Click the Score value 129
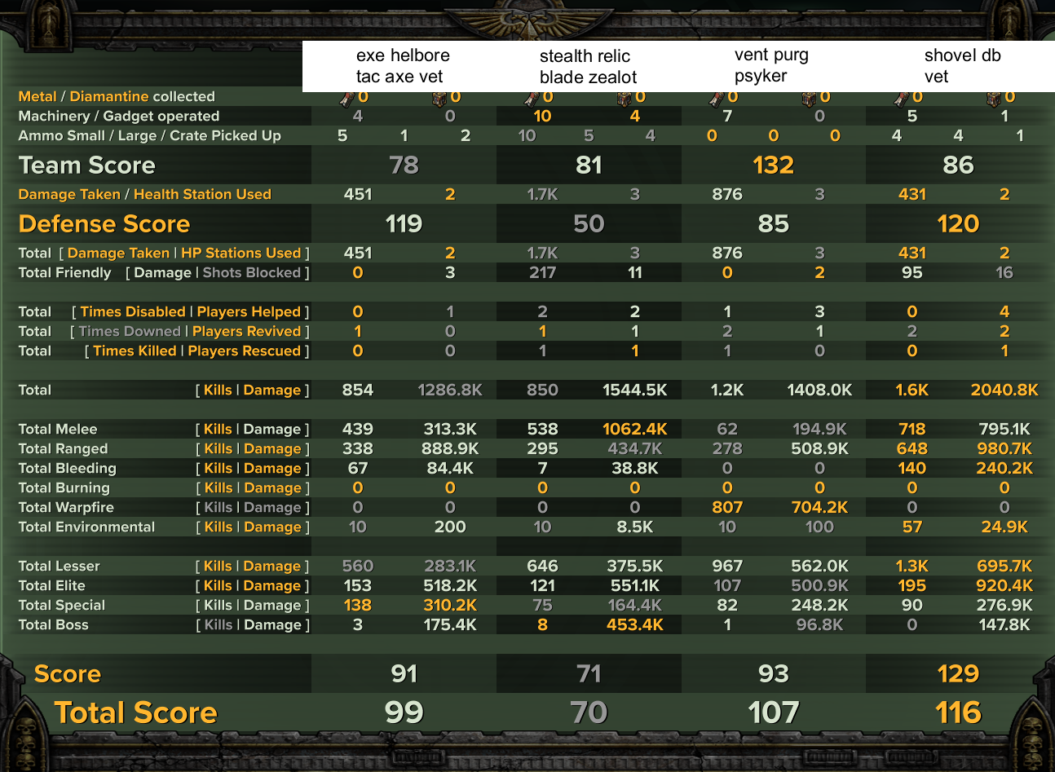This screenshot has height=772, width=1055. point(958,674)
